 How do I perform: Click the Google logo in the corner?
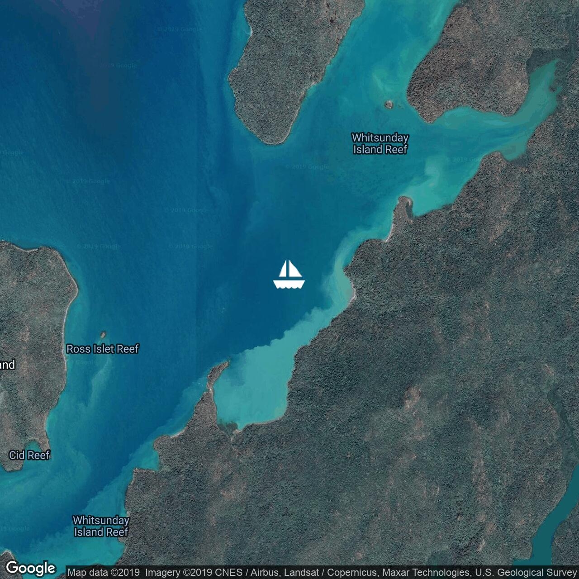coord(30,568)
